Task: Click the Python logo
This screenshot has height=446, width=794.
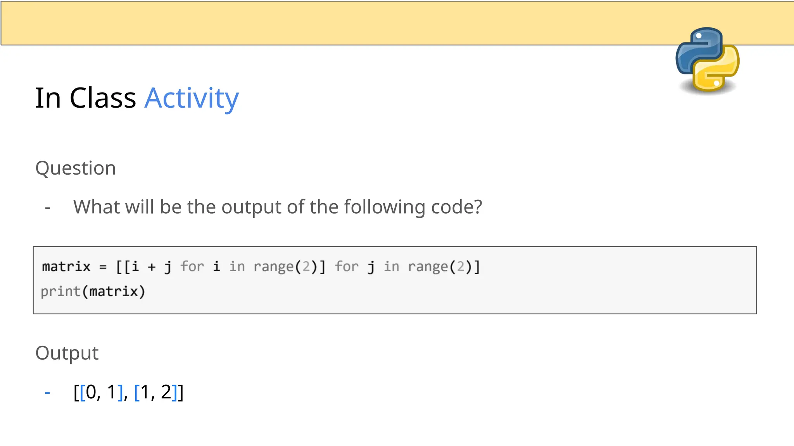Action: (x=708, y=60)
